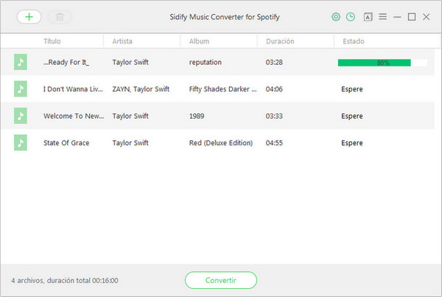Click album '1989'
Image resolution: width=442 pixels, height=297 pixels.
click(x=197, y=116)
